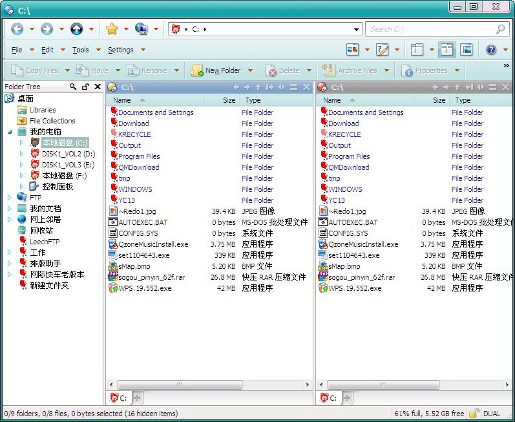Open the New Folder dropdown arrow
The height and width of the screenshot is (422, 515).
[x=250, y=70]
